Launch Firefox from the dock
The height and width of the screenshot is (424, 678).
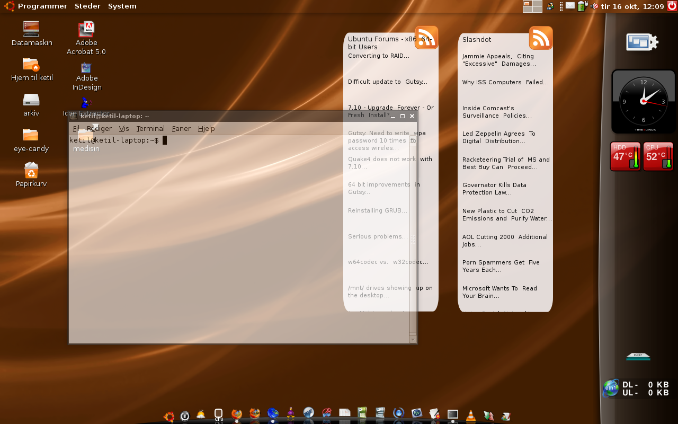237,414
